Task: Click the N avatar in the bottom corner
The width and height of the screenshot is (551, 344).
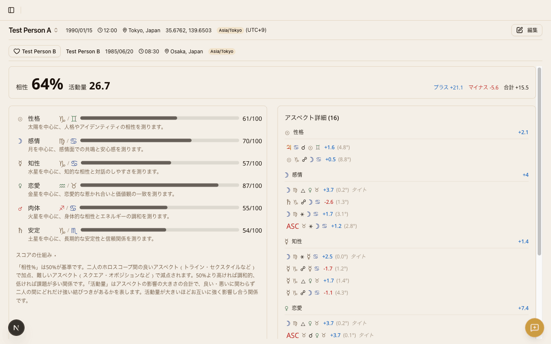Action: pyautogui.click(x=16, y=328)
